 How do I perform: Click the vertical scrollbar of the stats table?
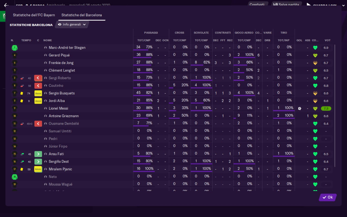pos(335,106)
